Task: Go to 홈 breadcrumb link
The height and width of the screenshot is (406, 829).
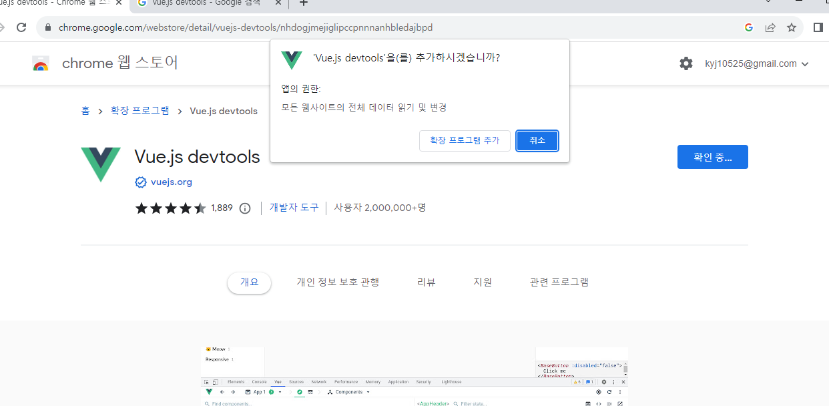Action: 85,111
